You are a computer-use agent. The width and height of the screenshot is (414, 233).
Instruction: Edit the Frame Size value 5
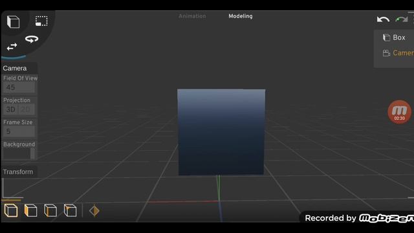click(19, 131)
